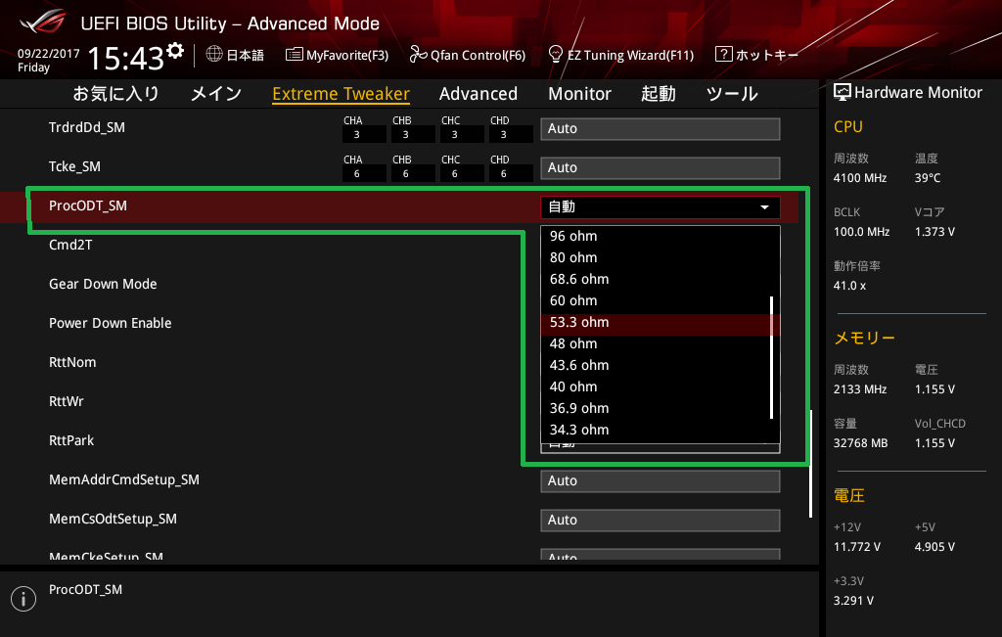Click the BCLK 100.0 MHz value
The image size is (1002, 637).
861,232
